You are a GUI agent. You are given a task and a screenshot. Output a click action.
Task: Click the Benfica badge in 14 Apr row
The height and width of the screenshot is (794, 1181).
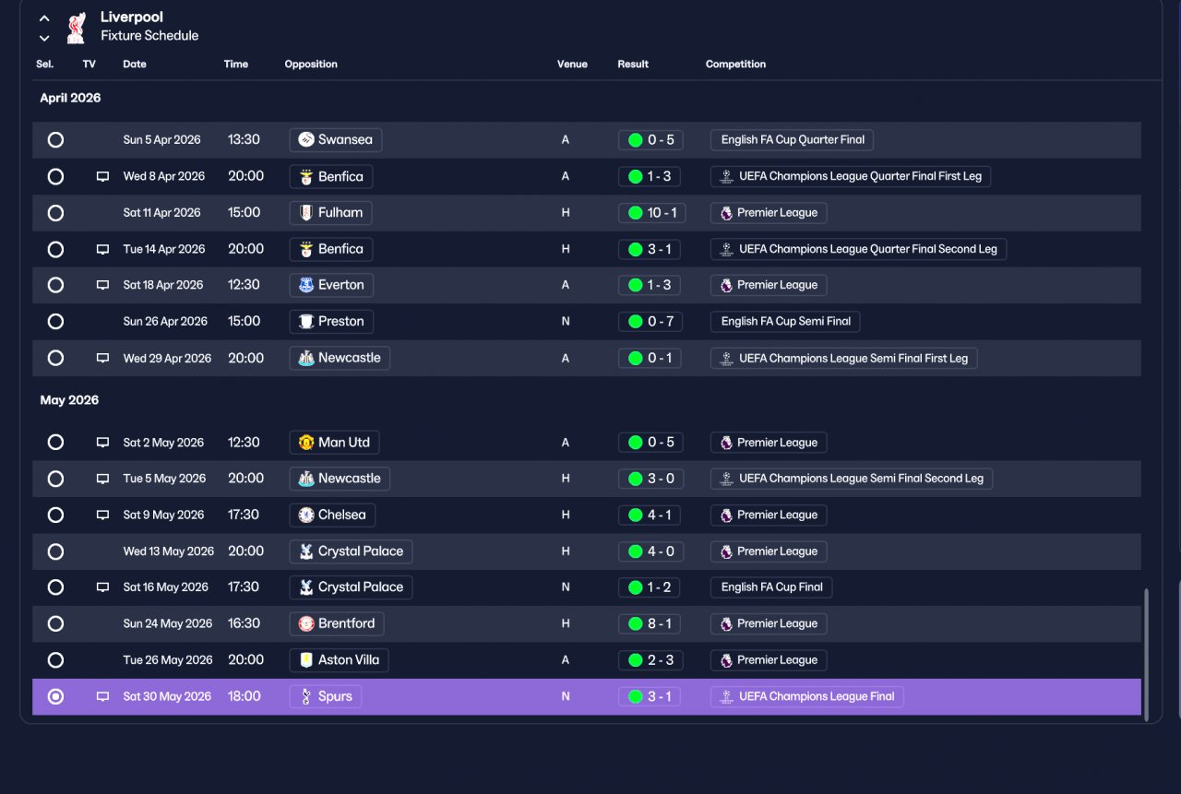pos(306,249)
